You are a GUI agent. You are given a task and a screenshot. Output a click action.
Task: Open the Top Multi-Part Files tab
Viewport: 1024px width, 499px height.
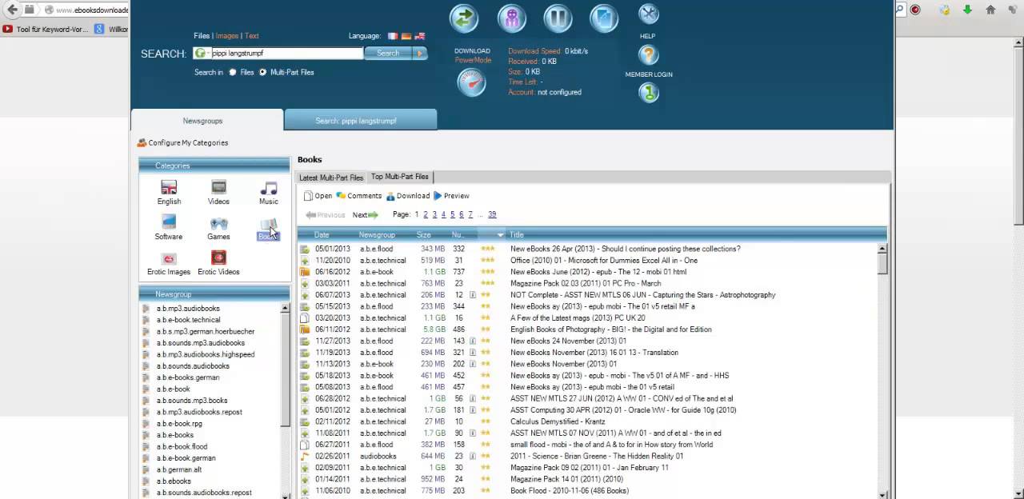click(x=400, y=177)
